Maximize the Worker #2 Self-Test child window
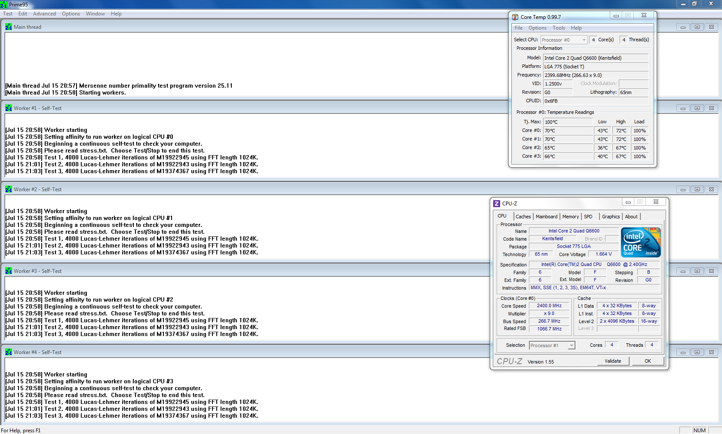The width and height of the screenshot is (722, 434). (697, 189)
